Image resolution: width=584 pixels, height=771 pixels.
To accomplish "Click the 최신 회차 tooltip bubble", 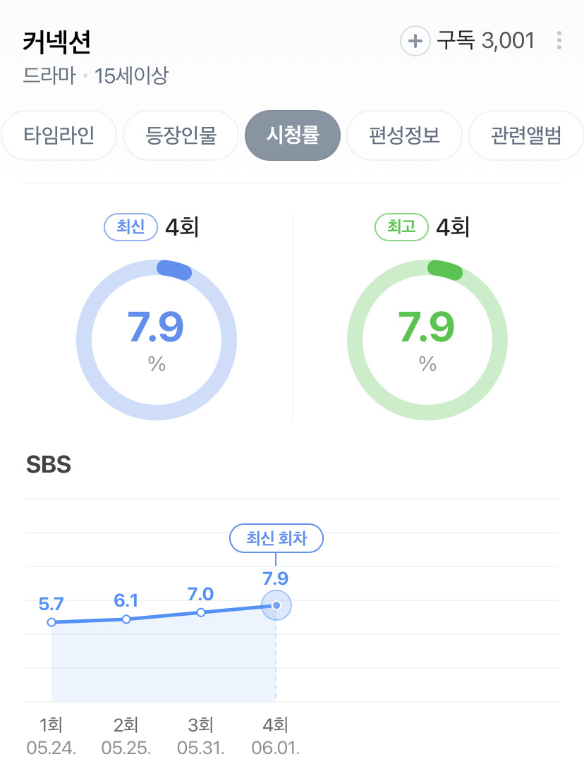I will pyautogui.click(x=276, y=538).
